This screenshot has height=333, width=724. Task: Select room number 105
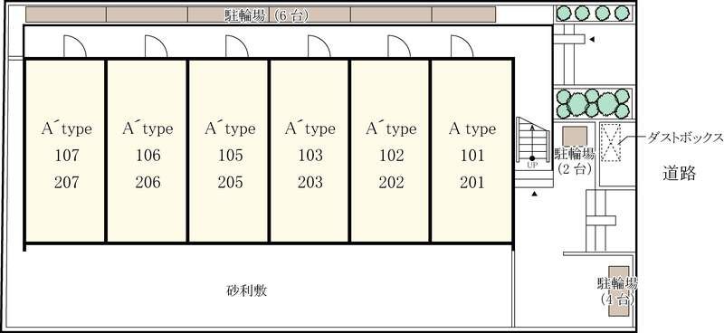click(230, 156)
